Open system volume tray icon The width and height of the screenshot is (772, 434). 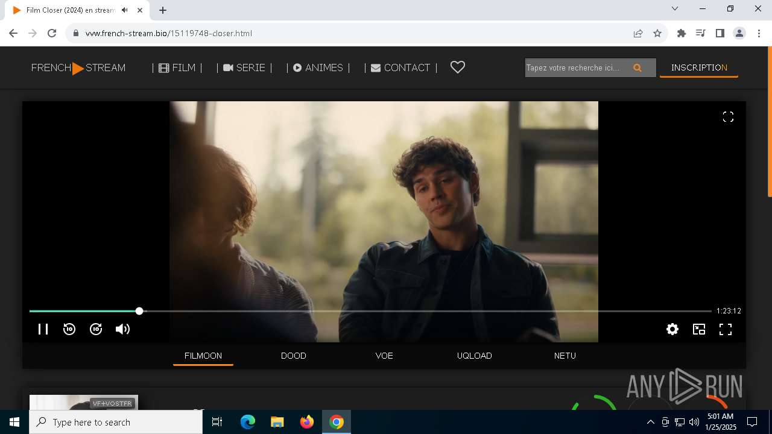pos(694,422)
